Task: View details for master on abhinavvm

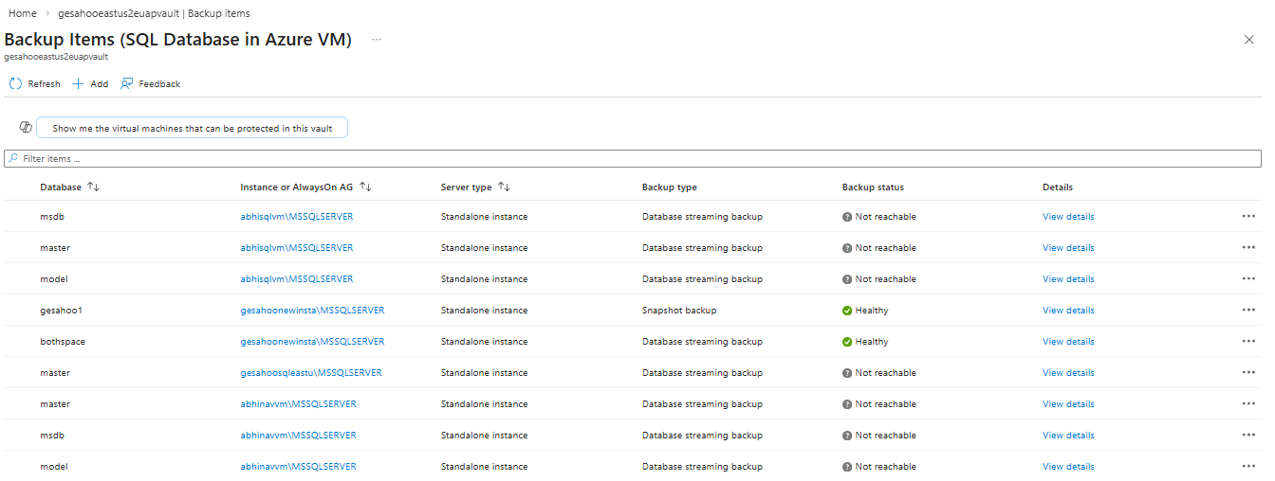Action: pos(1068,404)
